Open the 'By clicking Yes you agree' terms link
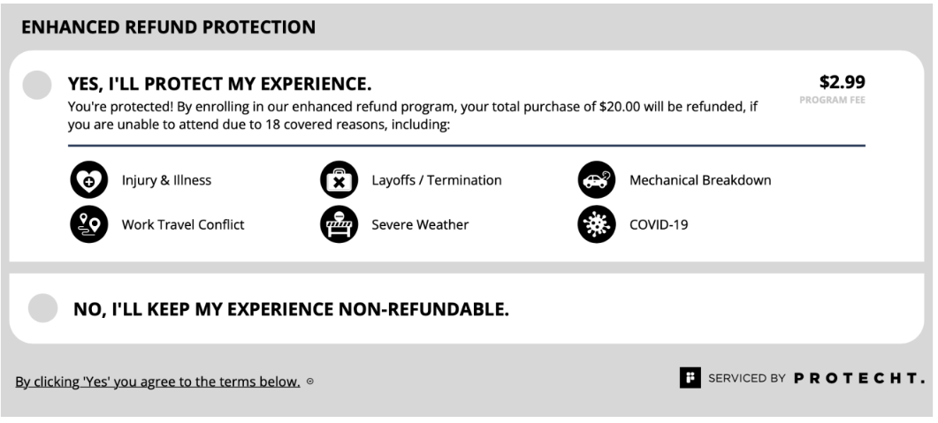The height and width of the screenshot is (423, 938). pyautogui.click(x=158, y=381)
